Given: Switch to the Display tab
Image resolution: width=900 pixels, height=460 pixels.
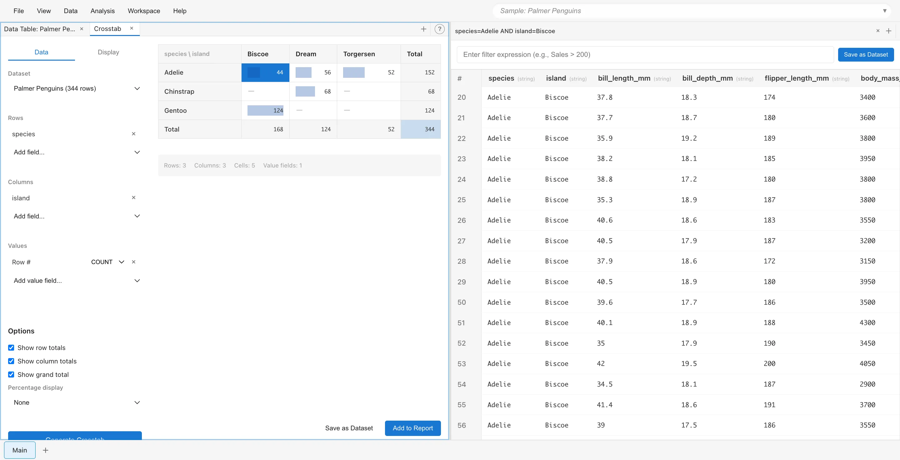Looking at the screenshot, I should click(108, 52).
